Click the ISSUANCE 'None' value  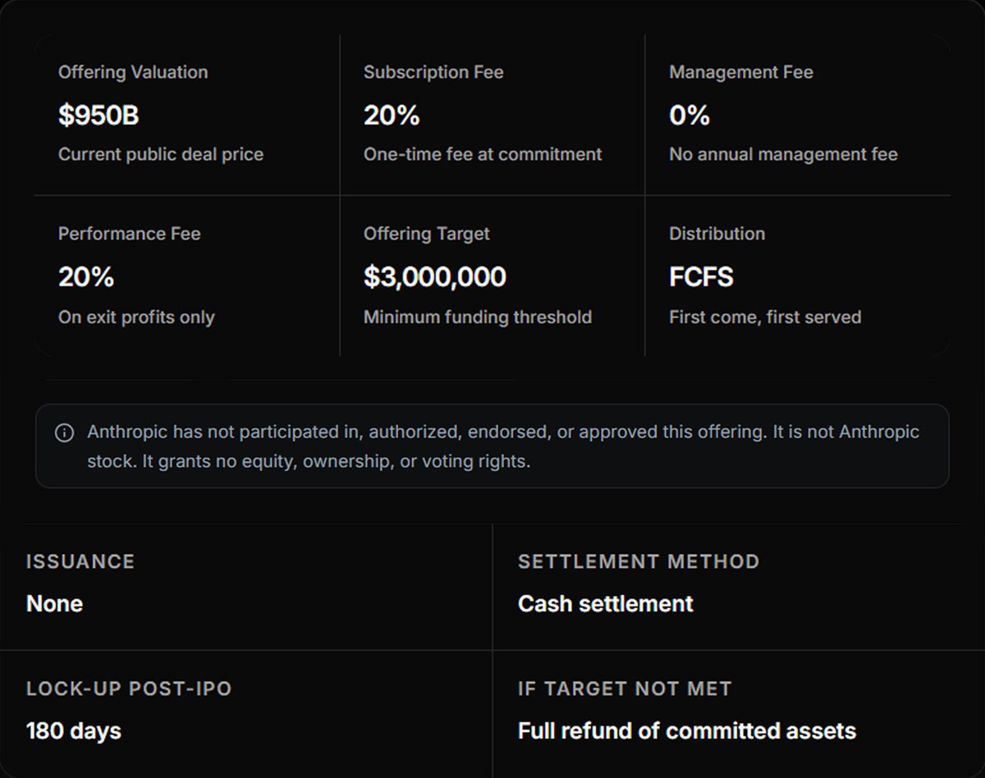pyautogui.click(x=54, y=604)
